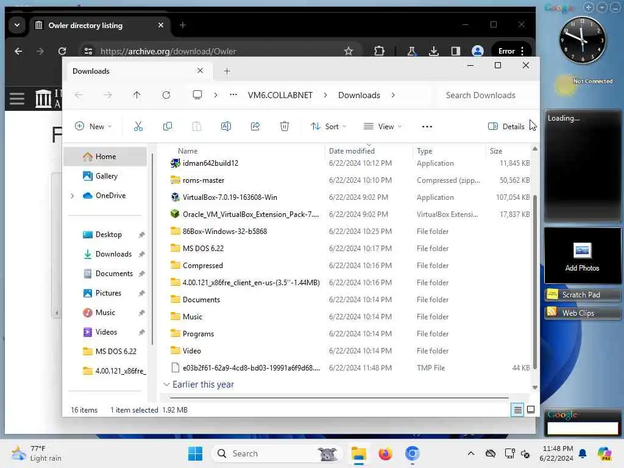
Task: Refresh the Downloads folder view
Action: tap(166, 95)
